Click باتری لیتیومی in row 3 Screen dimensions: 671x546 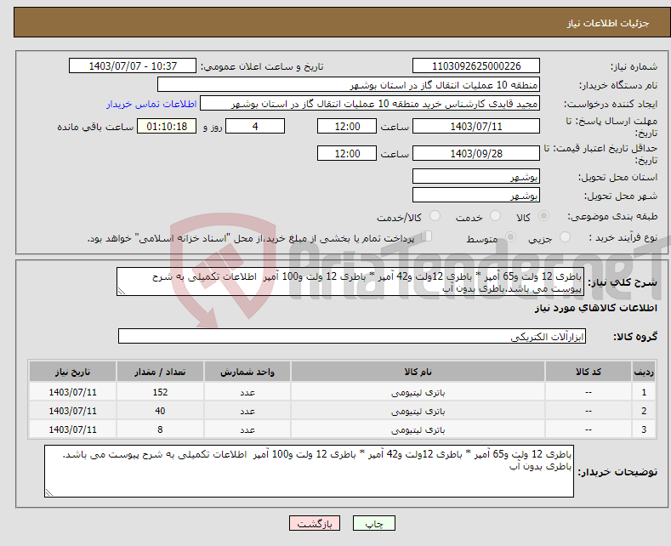[418, 429]
